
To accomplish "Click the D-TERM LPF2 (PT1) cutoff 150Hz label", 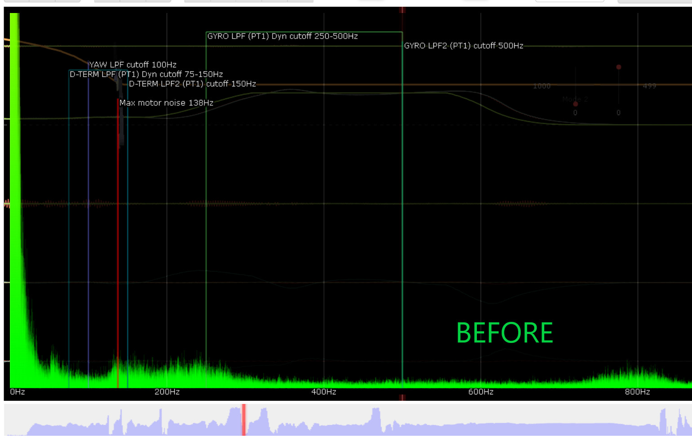I will (x=192, y=84).
